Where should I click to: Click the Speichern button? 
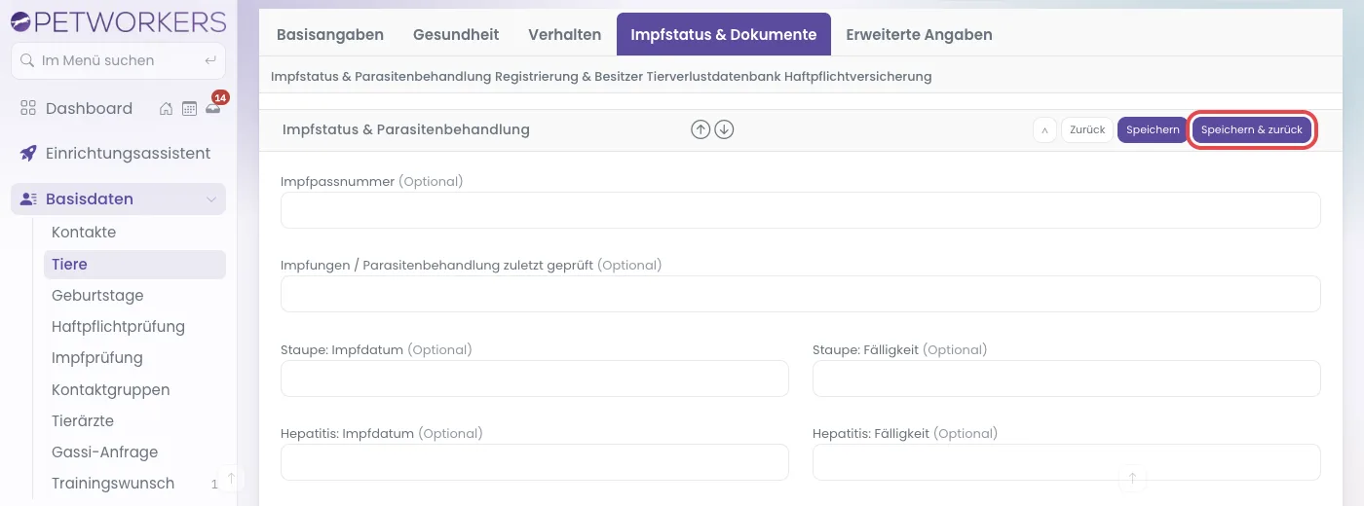(x=1153, y=129)
